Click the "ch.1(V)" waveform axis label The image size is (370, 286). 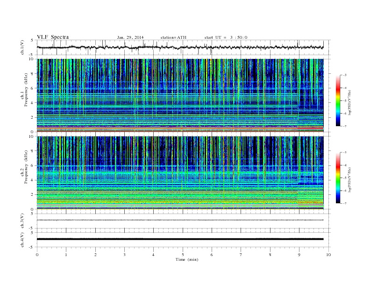pos(22,47)
